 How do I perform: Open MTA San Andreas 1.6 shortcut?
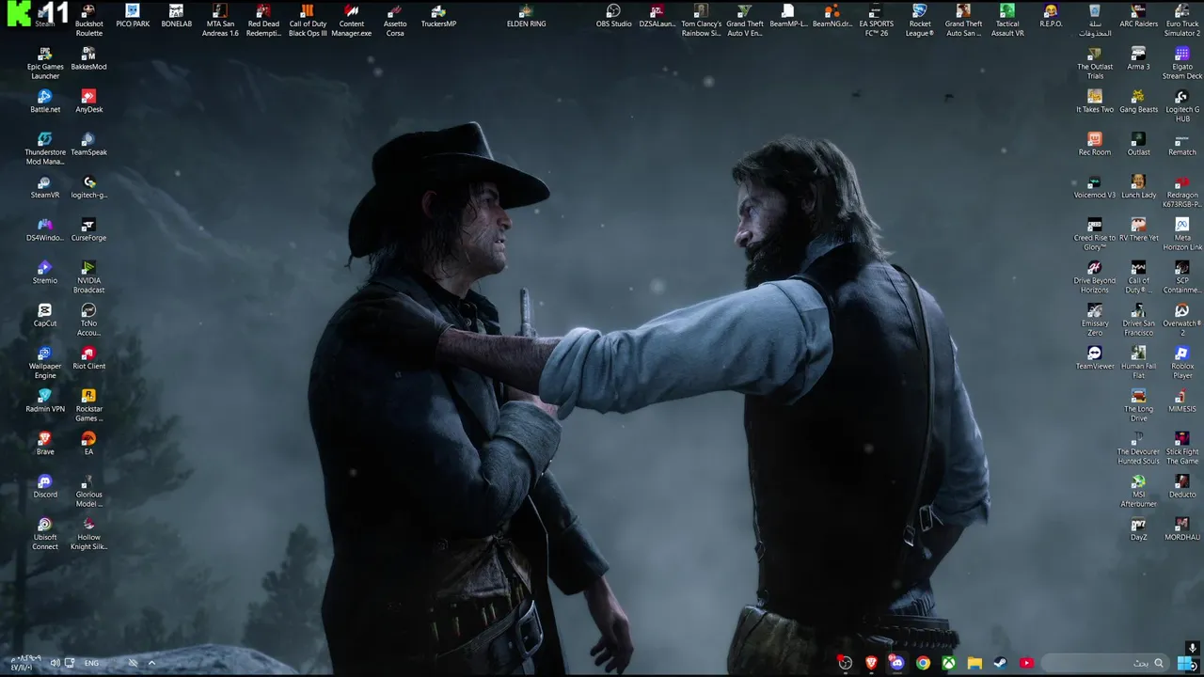tap(220, 19)
